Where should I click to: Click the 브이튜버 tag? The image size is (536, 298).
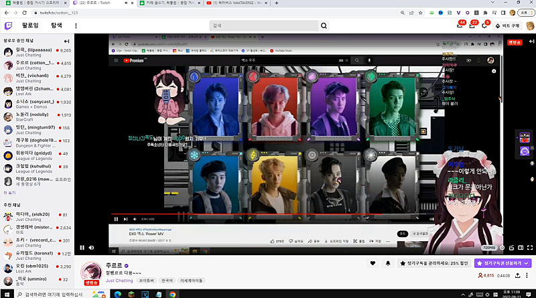pos(147,281)
